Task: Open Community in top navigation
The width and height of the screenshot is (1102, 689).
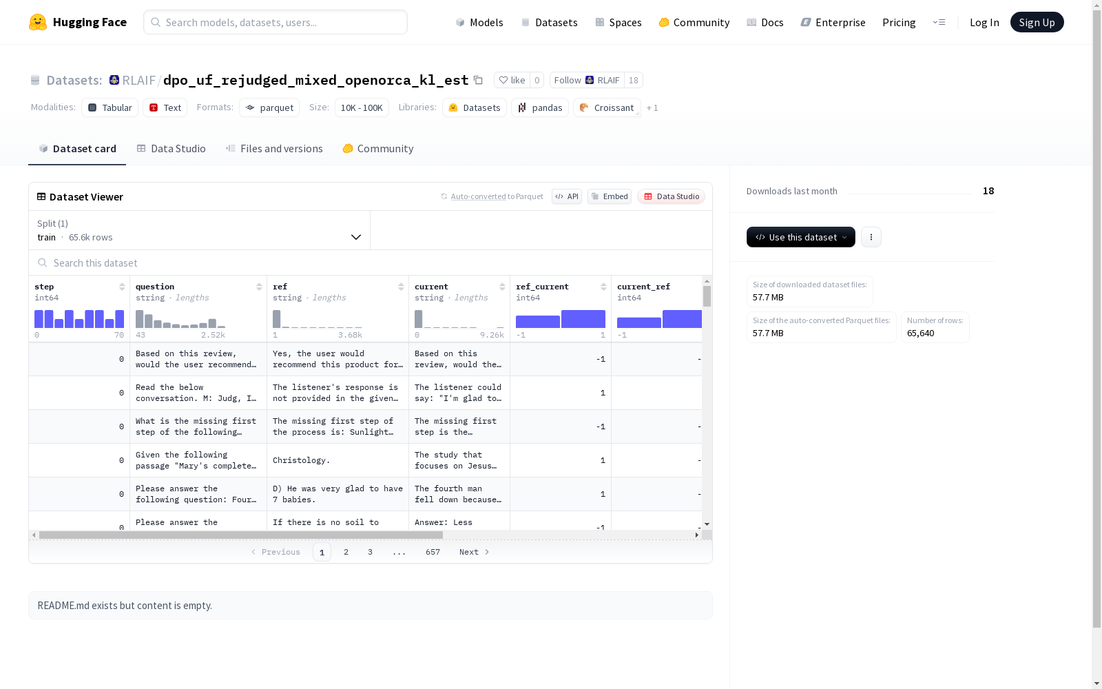Action: (x=694, y=22)
